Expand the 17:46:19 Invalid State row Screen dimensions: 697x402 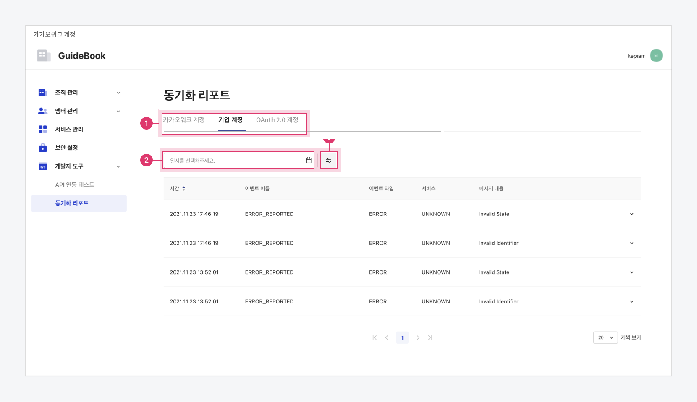point(631,214)
